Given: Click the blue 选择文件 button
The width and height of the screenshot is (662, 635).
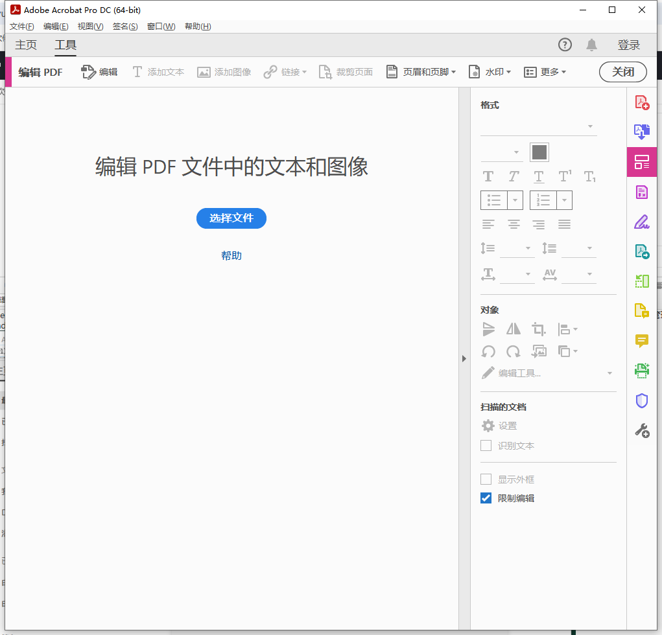Looking at the screenshot, I should click(231, 218).
